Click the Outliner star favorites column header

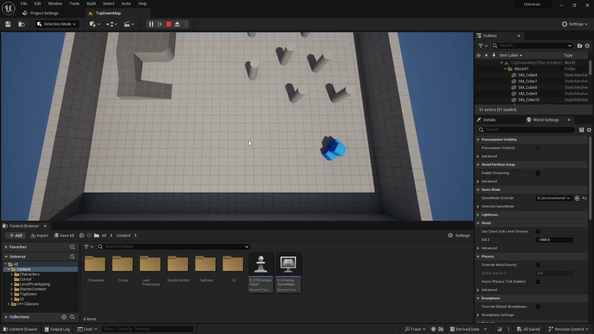point(486,55)
